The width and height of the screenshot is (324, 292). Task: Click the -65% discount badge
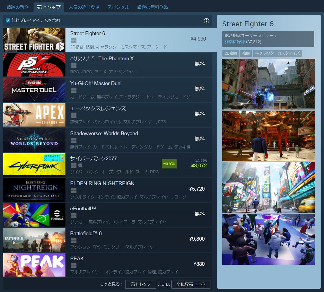pos(169,164)
